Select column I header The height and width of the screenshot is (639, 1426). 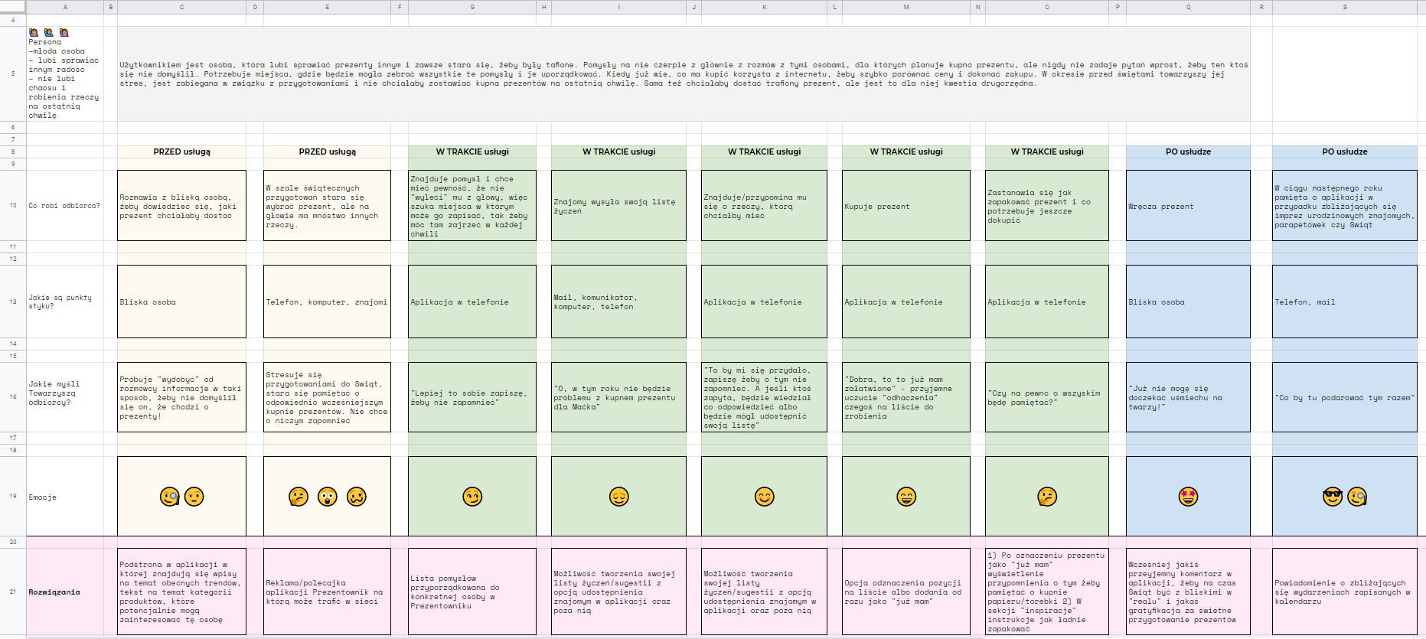[618, 7]
